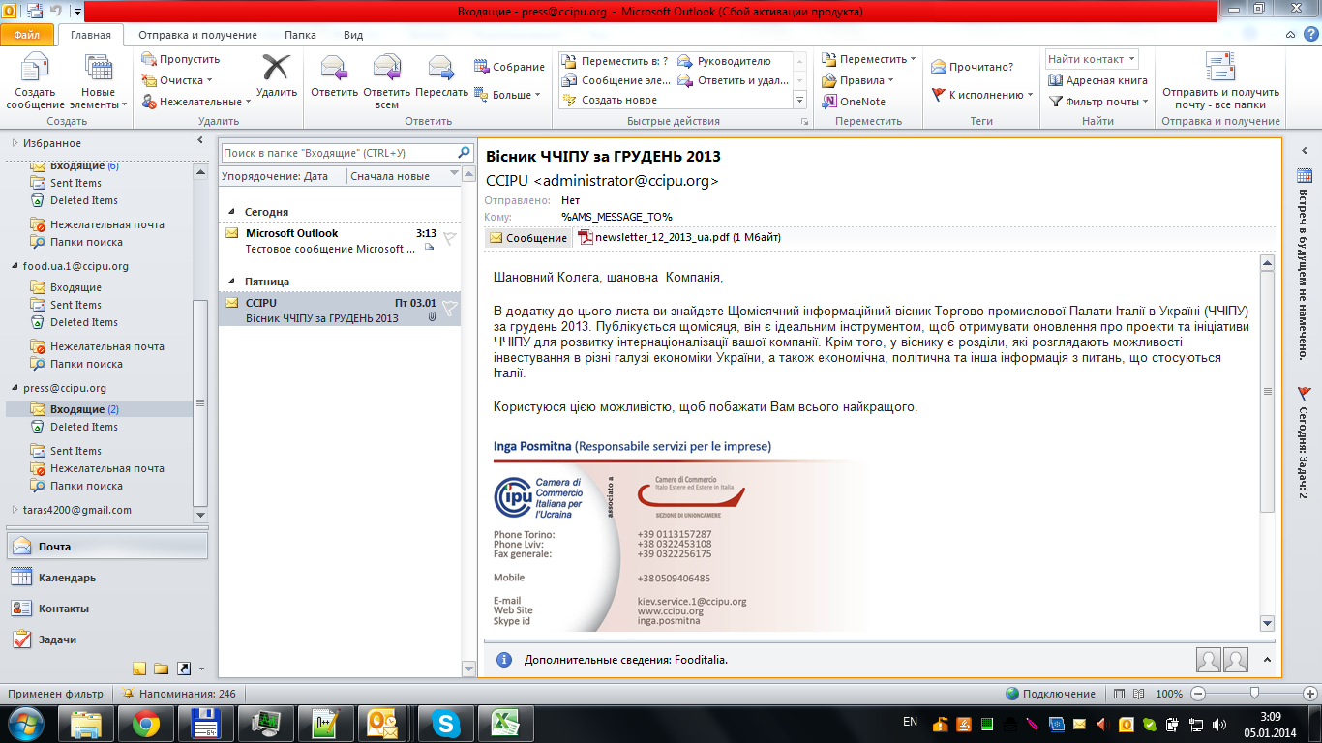1322x743 pixels.
Task: Expand the quick actions gallery
Action: 799,100
